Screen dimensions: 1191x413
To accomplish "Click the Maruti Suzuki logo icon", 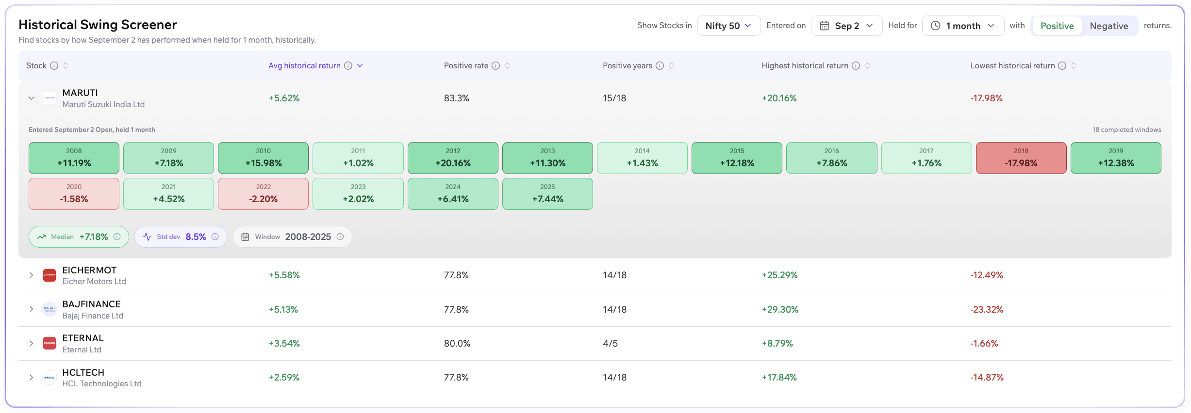I will [x=50, y=98].
